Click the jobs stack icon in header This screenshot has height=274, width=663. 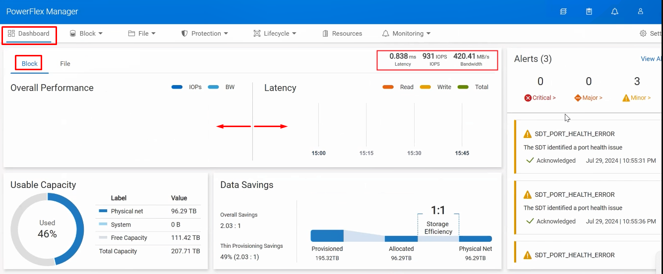click(x=563, y=11)
